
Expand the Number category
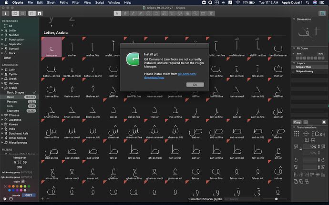(x=2, y=35)
